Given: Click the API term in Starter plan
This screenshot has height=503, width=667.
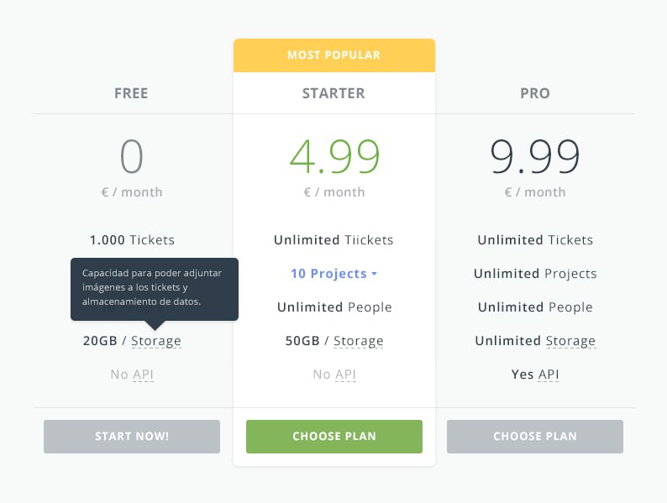Looking at the screenshot, I should pyautogui.click(x=346, y=375).
